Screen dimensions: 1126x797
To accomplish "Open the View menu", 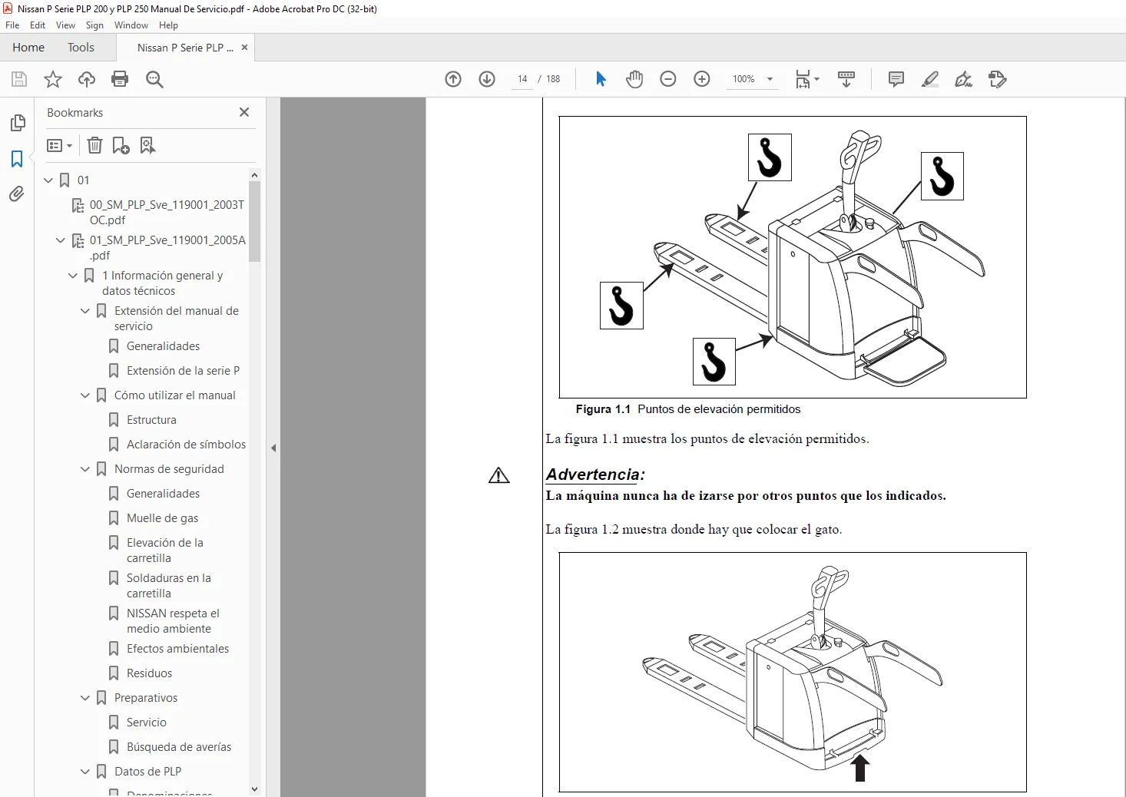I will pos(66,25).
